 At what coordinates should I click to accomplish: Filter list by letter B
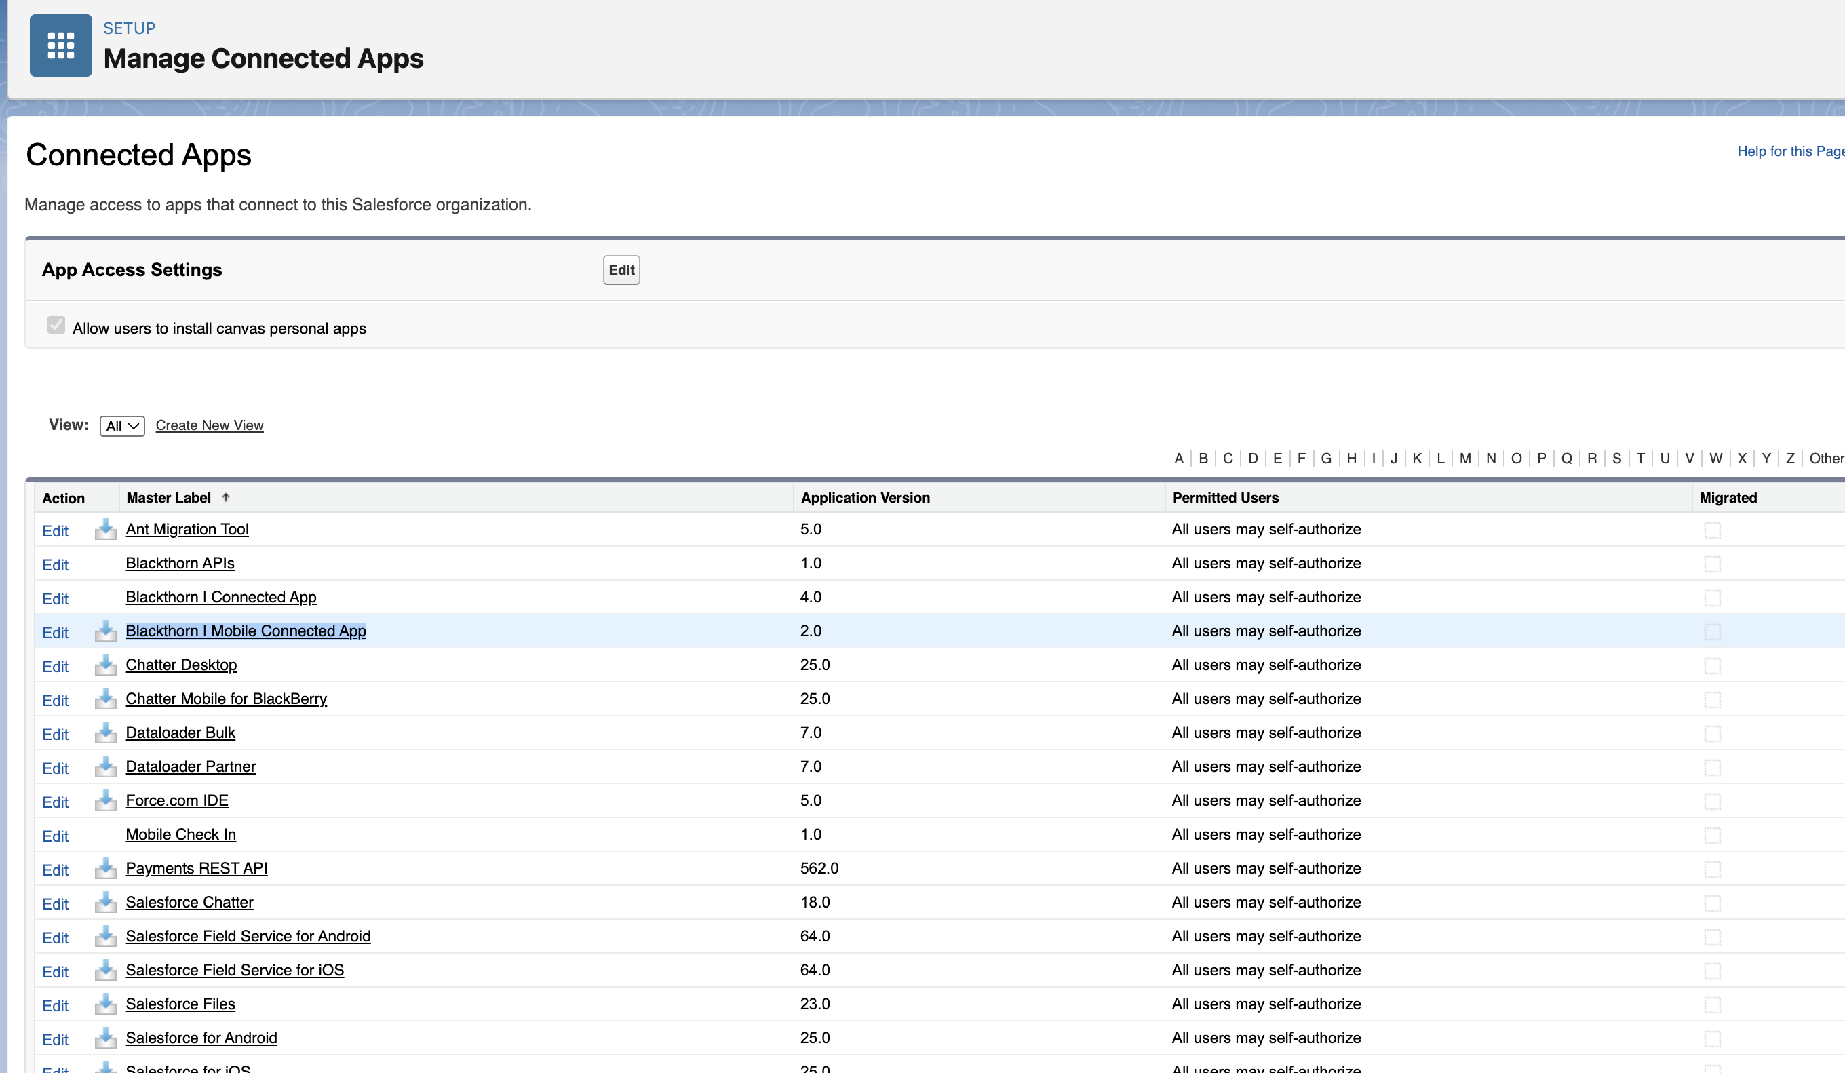click(1203, 459)
